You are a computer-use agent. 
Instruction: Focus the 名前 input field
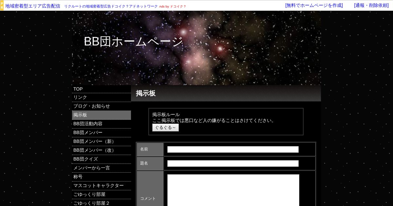(233, 149)
